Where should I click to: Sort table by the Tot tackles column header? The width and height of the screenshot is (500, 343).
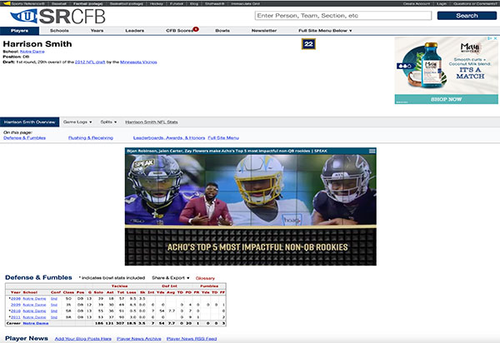(x=121, y=292)
